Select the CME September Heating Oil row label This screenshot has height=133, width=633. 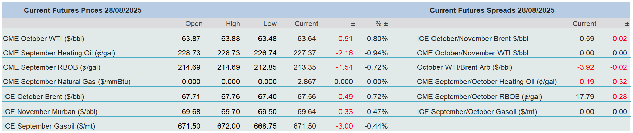pyautogui.click(x=59, y=53)
